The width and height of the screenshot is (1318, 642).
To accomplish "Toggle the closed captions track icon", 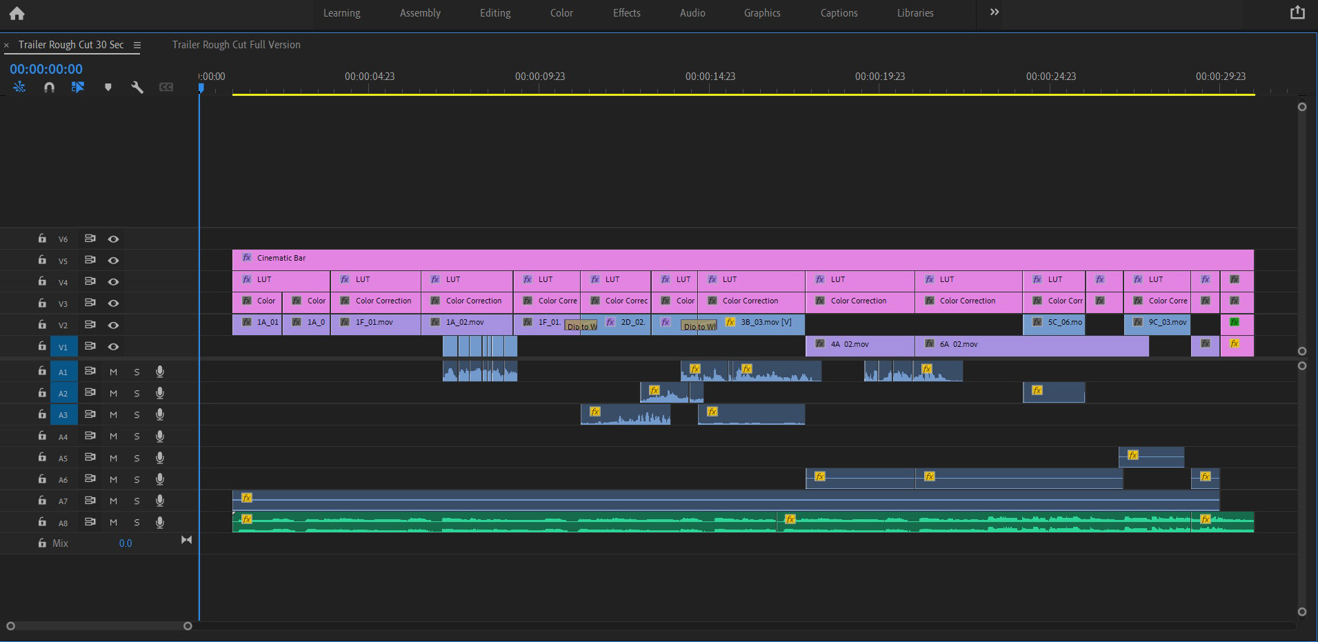I will tap(166, 87).
